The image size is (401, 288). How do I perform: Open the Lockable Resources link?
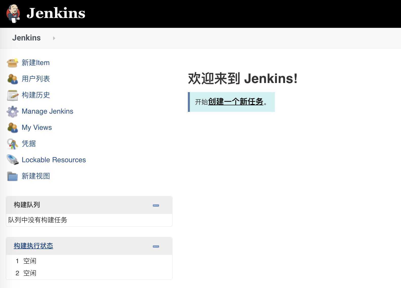[54, 160]
